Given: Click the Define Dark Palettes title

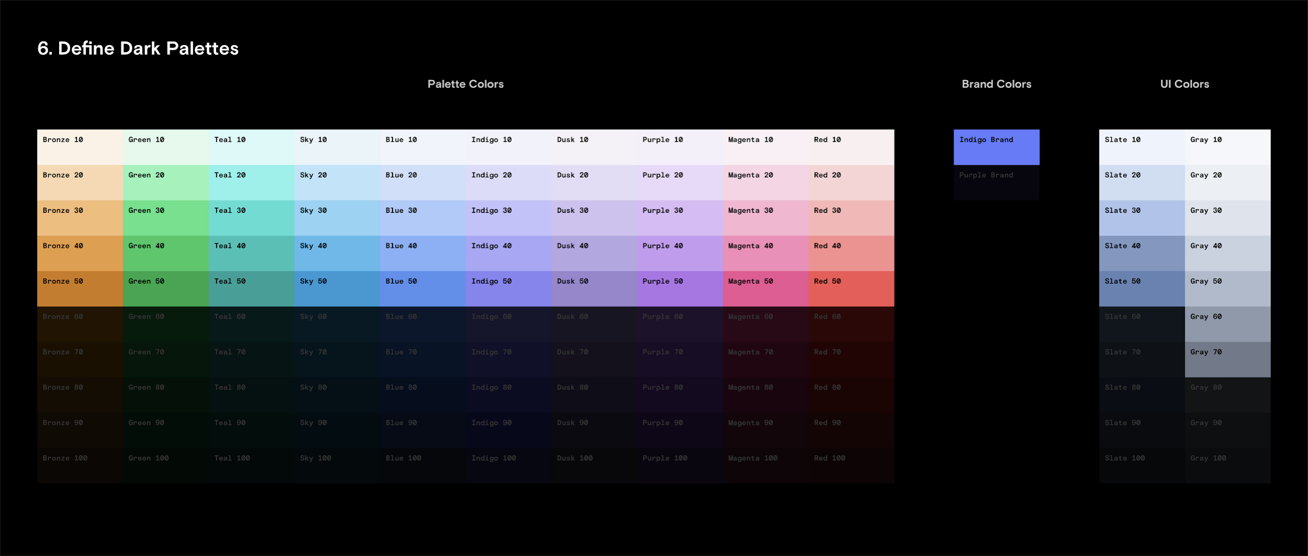Looking at the screenshot, I should 138,48.
